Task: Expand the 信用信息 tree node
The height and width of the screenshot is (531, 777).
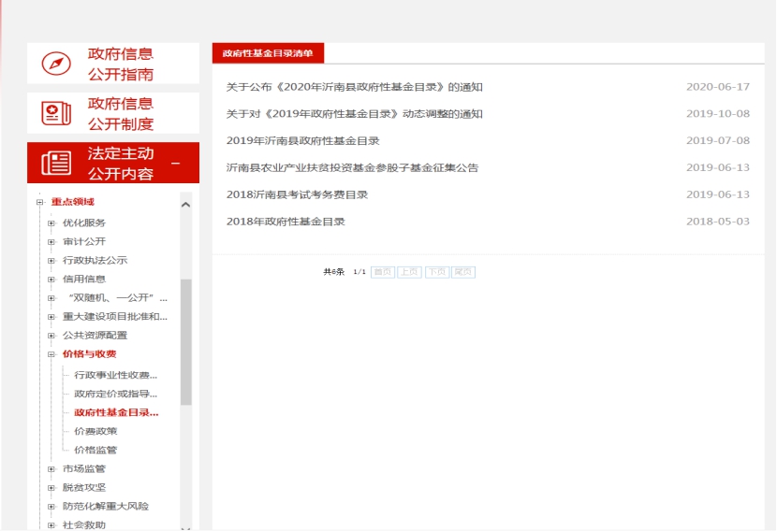Action: [x=51, y=280]
